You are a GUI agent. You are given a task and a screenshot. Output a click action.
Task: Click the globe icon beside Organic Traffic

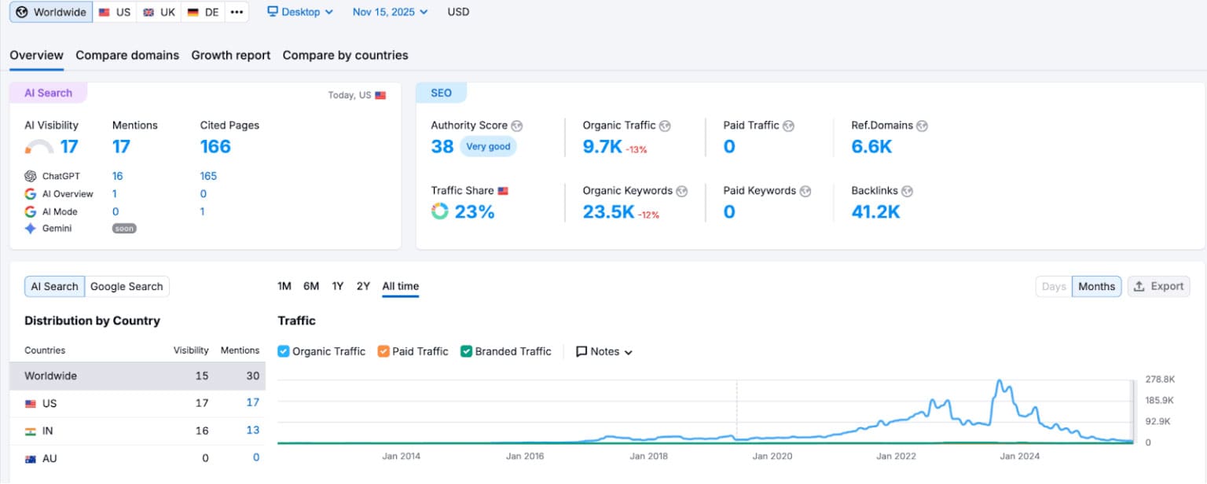pos(665,126)
